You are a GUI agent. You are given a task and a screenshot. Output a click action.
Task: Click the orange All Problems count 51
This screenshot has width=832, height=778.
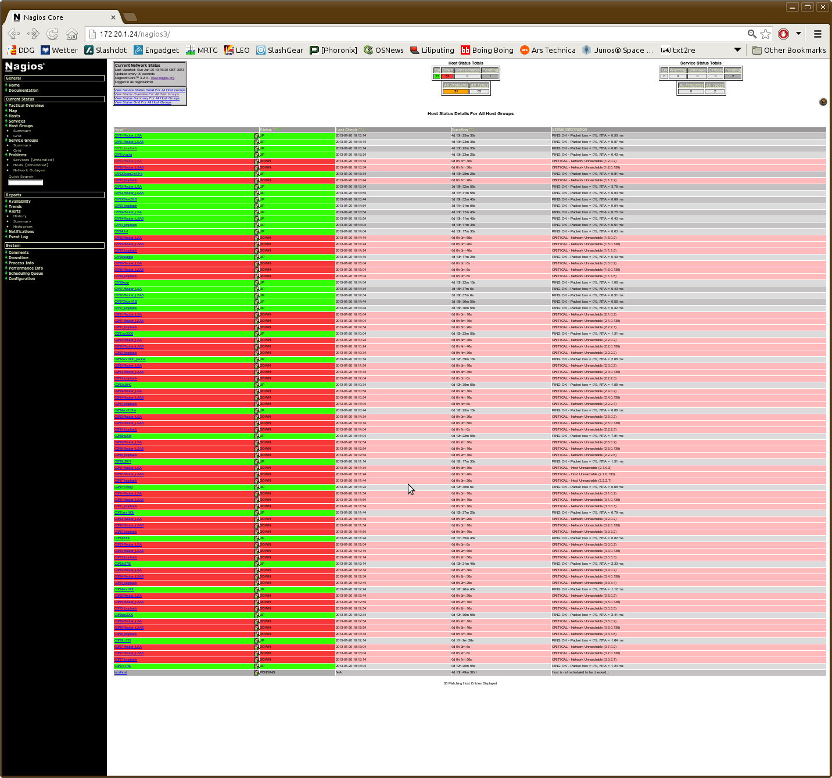click(456, 91)
